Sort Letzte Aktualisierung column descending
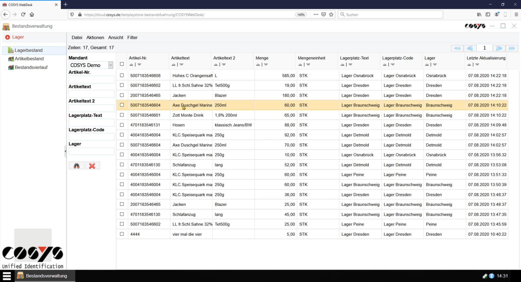521x282 pixels. (477, 64)
